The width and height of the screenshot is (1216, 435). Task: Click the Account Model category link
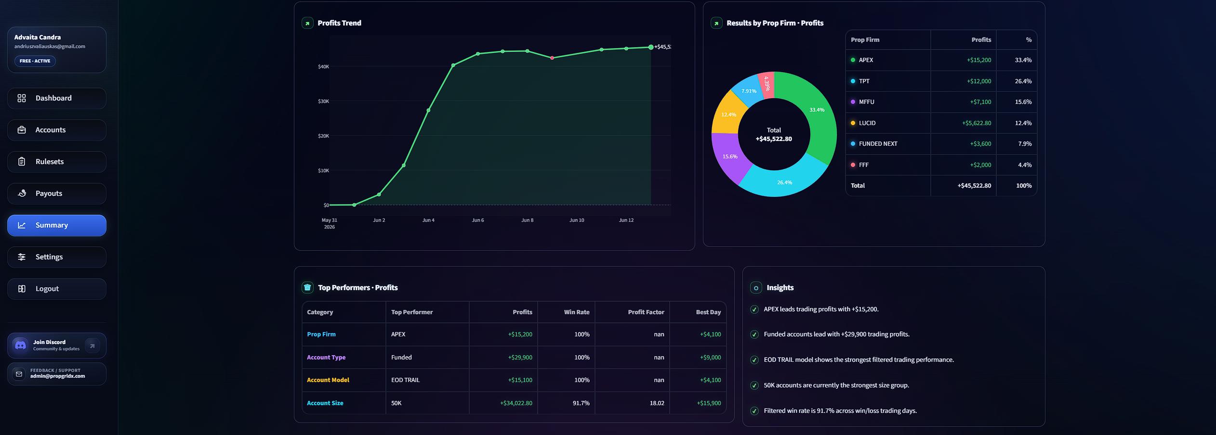coord(328,380)
